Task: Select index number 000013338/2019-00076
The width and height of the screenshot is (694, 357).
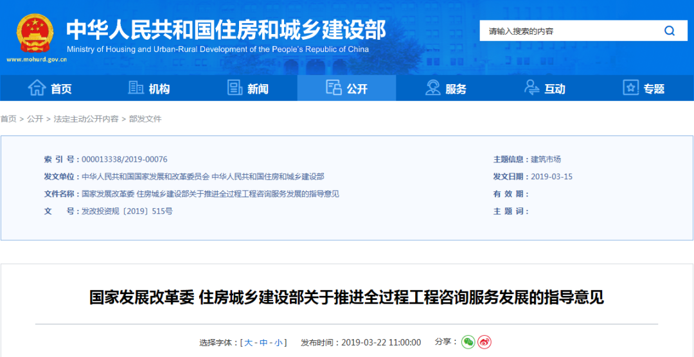Action: [x=125, y=159]
